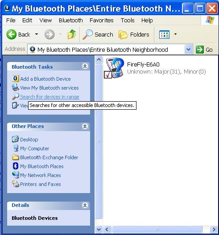Viewport: 219px width, 235px height.
Task: Click the Add a Bluetooth Device icon
Action: coord(16,78)
